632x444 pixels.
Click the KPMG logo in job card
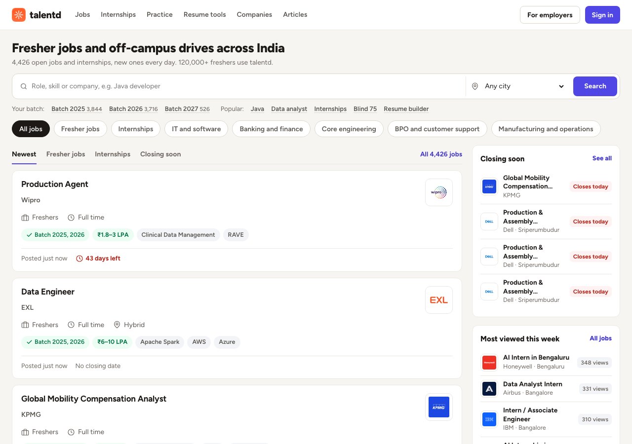pos(439,407)
